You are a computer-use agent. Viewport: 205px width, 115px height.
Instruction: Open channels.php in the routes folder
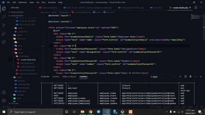tap(24, 84)
